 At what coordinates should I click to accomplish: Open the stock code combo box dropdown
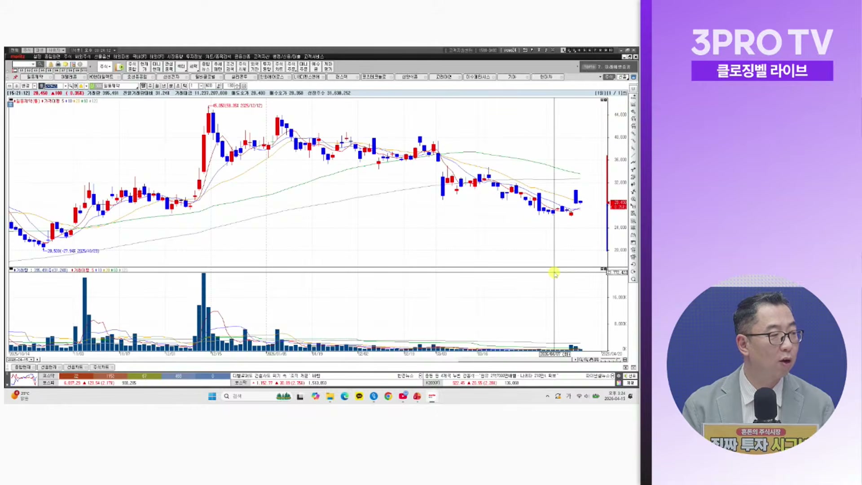(33, 65)
